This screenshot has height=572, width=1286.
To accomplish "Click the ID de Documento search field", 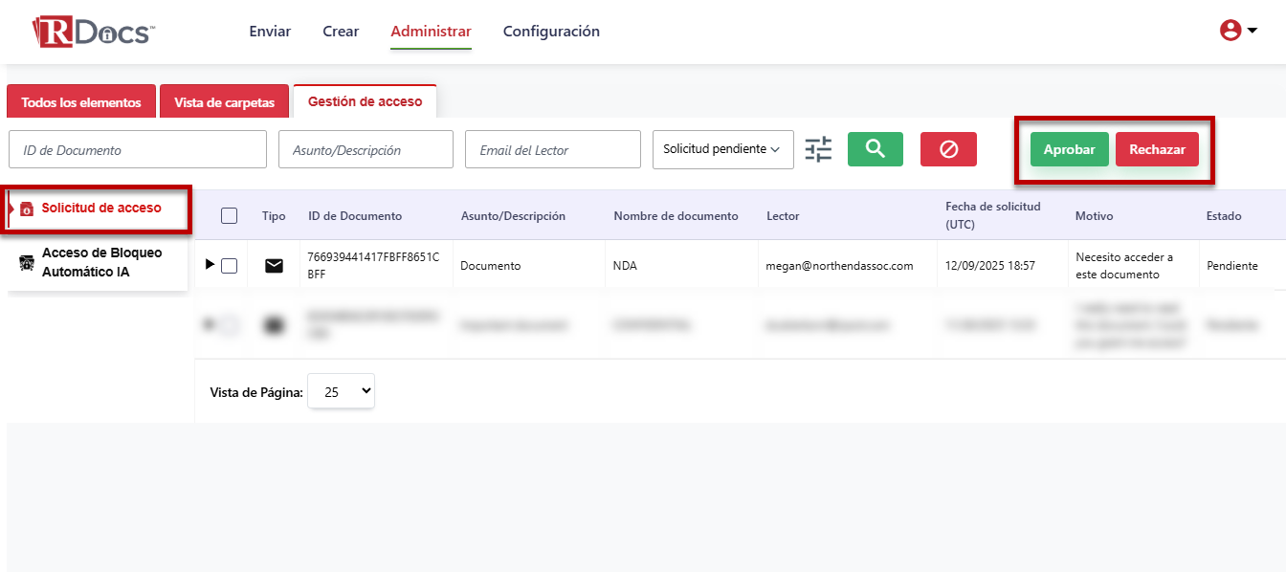I will 137,150.
